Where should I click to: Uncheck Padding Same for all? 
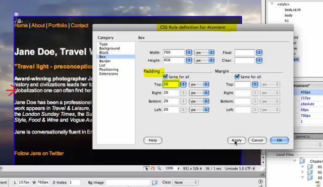[x=165, y=77]
